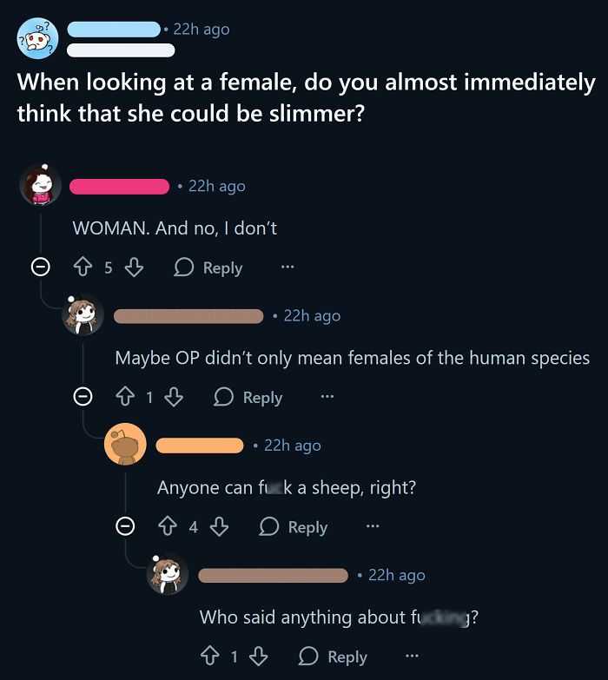Downvote the 'WOMAN. And no' comment
The height and width of the screenshot is (680, 608).
pyautogui.click(x=133, y=267)
